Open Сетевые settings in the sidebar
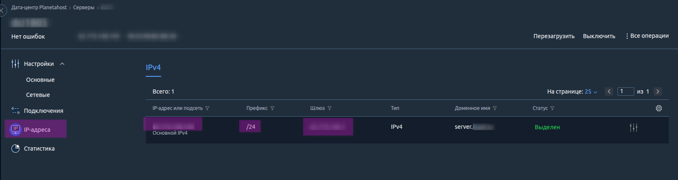 [x=38, y=95]
